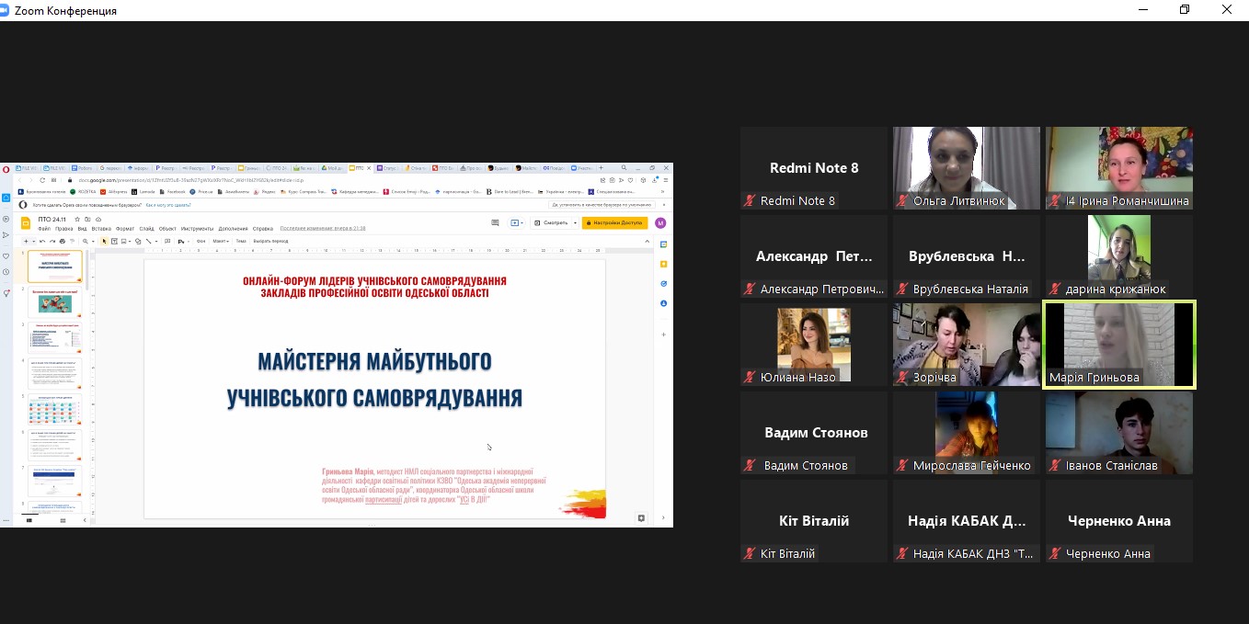This screenshot has width=1249, height=624.
Task: Click the Выбрать переход button
Action: [270, 242]
